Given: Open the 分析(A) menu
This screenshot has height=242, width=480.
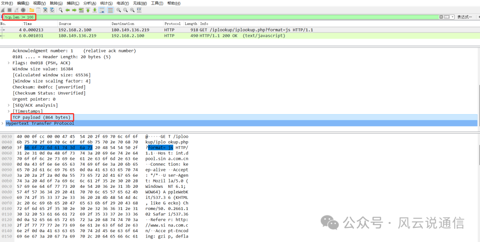Looking at the screenshot, I should pyautogui.click(x=89, y=3).
